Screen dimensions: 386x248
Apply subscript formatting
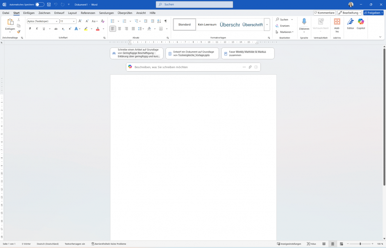click(x=63, y=29)
